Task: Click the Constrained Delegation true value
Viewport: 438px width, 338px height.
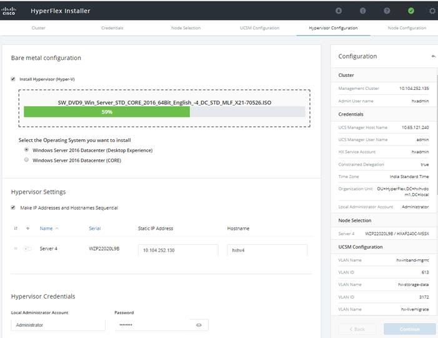Action: 425,164
